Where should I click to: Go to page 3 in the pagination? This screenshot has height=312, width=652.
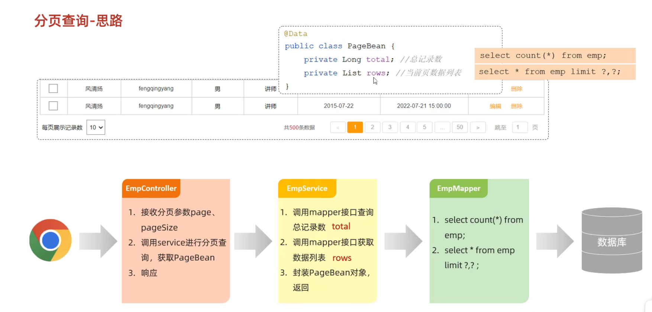coord(390,128)
